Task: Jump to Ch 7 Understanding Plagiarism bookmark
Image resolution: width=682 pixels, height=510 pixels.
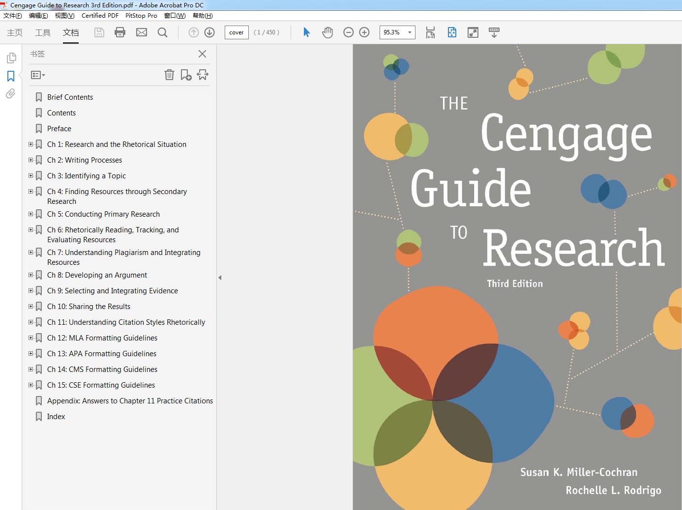Action: [124, 257]
